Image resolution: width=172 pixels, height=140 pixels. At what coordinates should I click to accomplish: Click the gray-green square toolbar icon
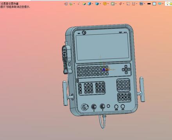click(x=113, y=4)
